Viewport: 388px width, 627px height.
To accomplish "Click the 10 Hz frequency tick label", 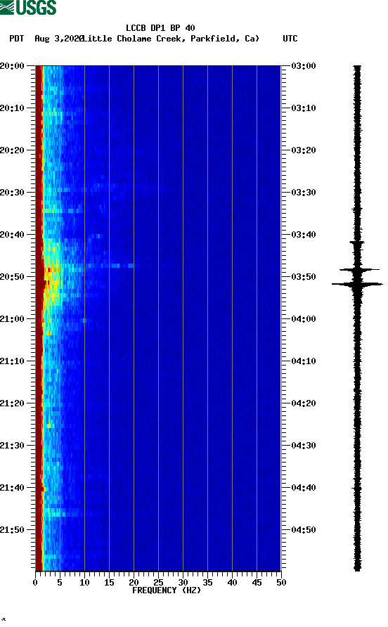I will tap(84, 583).
